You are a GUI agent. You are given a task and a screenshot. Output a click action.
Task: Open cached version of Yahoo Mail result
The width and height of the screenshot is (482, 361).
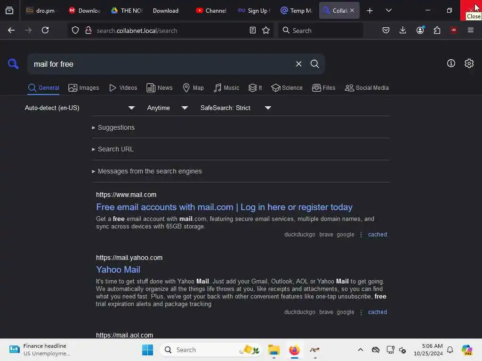click(x=378, y=312)
